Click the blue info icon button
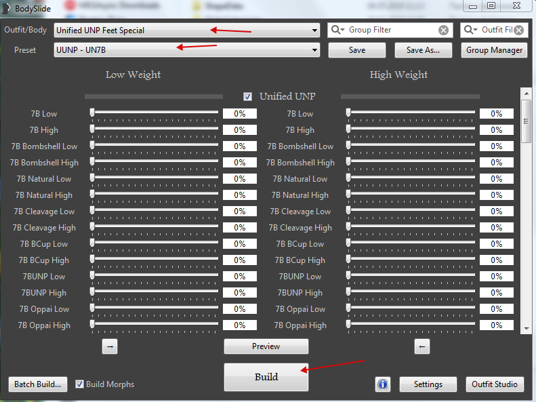 (x=383, y=384)
